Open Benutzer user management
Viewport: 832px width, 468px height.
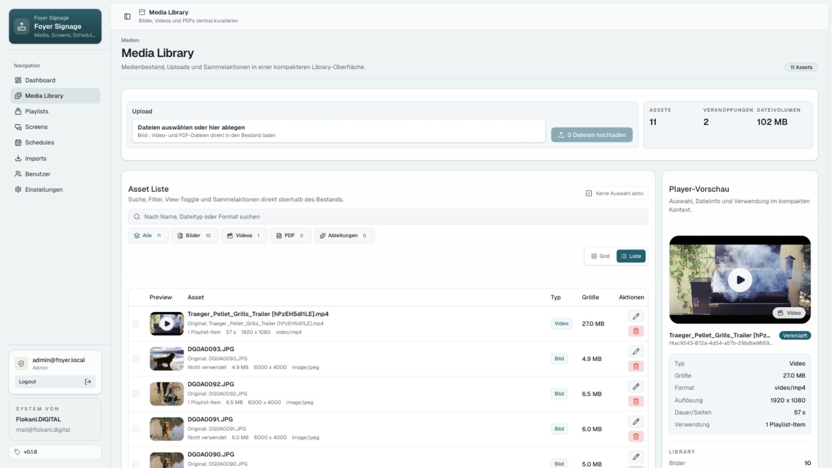tap(55, 174)
